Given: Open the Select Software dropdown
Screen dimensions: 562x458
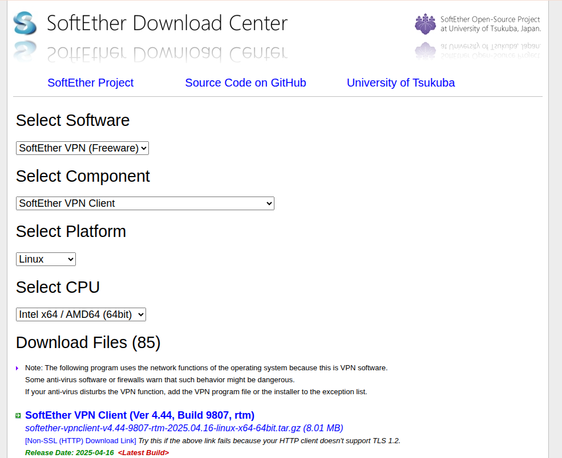Looking at the screenshot, I should (82, 148).
